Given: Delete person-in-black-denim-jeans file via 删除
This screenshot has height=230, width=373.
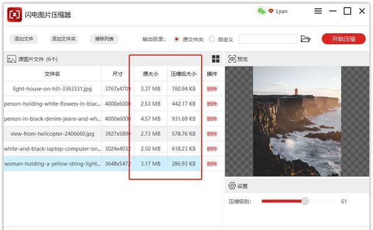Looking at the screenshot, I should (x=212, y=119).
